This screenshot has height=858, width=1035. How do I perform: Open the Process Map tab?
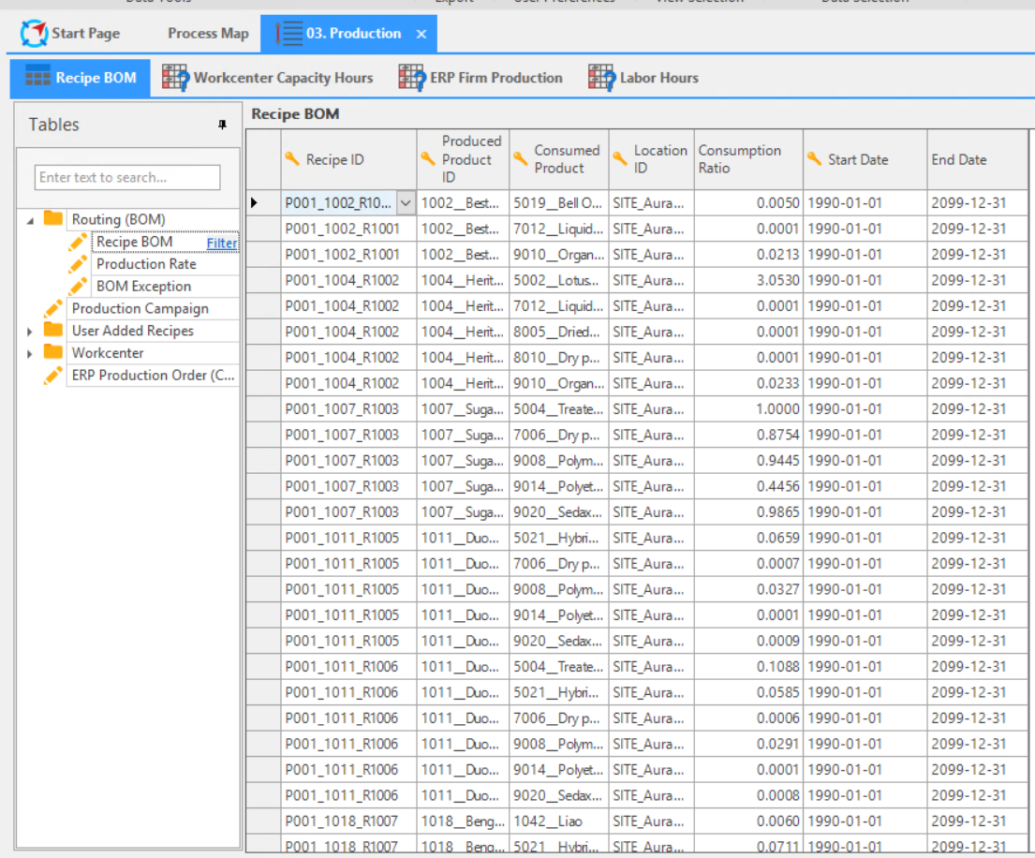coord(208,33)
